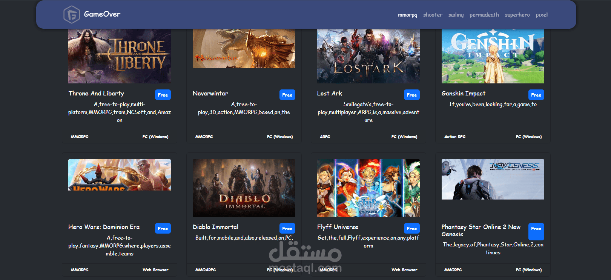The image size is (611, 280).
Task: Click the Flyff Universe game title
Action: 338,227
